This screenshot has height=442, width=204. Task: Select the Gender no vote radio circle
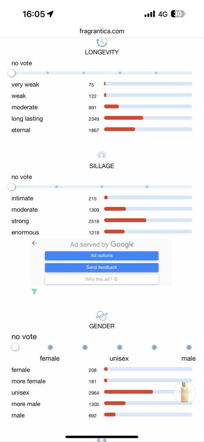pyautogui.click(x=15, y=347)
